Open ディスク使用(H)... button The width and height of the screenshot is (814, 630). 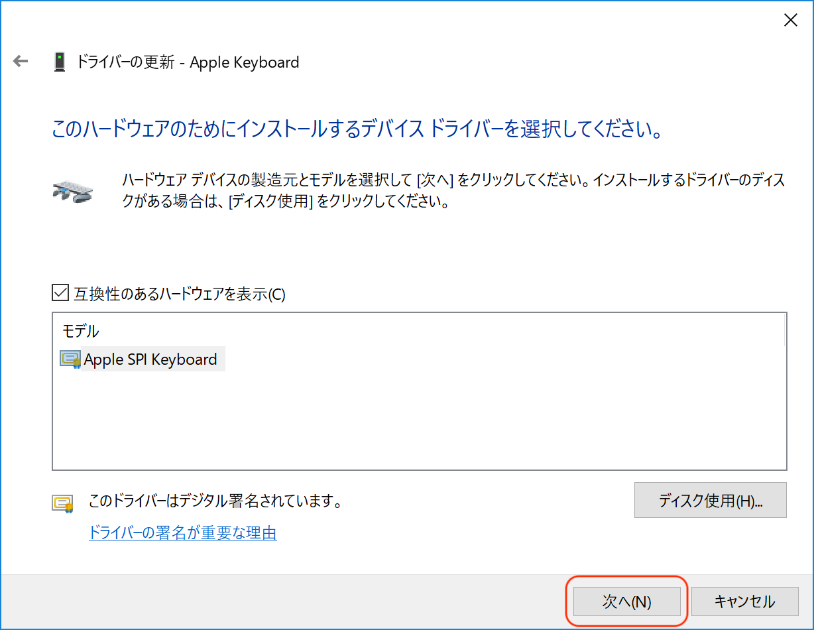pyautogui.click(x=710, y=500)
